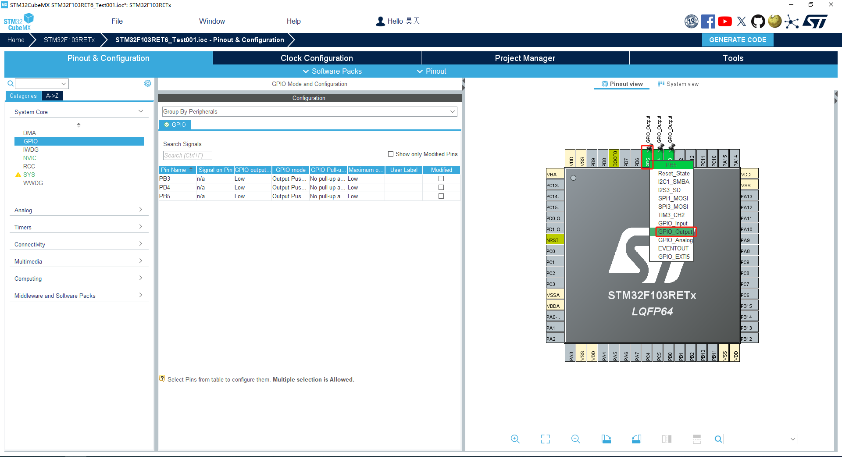This screenshot has height=457, width=842.
Task: Open the Software Packs dropdown
Action: click(332, 71)
